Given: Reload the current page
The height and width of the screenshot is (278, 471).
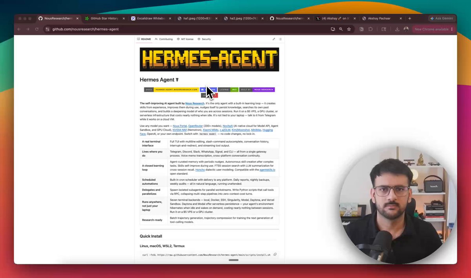Looking at the screenshot, I should (x=37, y=29).
